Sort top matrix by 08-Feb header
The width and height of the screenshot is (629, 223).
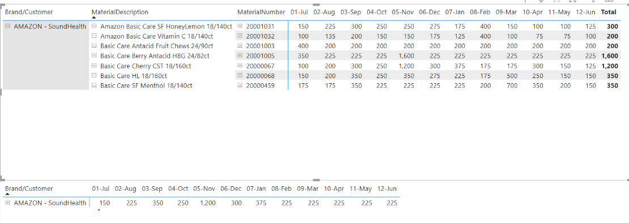[480, 12]
